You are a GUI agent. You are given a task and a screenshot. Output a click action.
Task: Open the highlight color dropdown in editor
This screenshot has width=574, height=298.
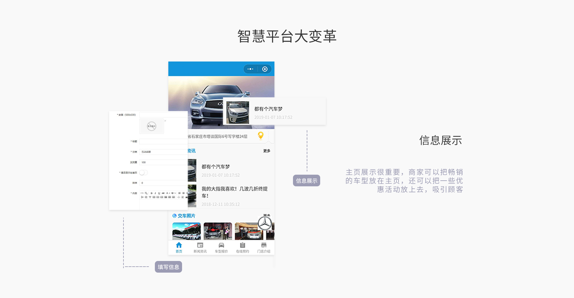pyautogui.click(x=173, y=193)
